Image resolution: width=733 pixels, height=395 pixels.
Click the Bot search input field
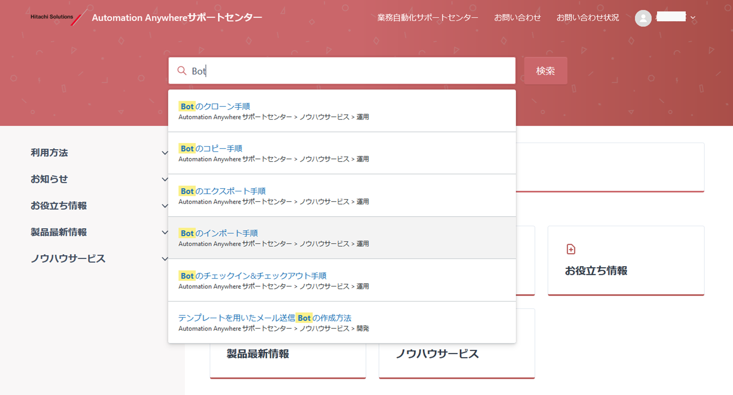[x=342, y=71]
